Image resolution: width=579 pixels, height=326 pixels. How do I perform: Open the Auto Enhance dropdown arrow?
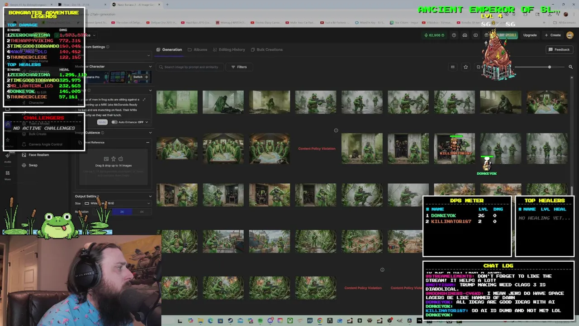[147, 122]
